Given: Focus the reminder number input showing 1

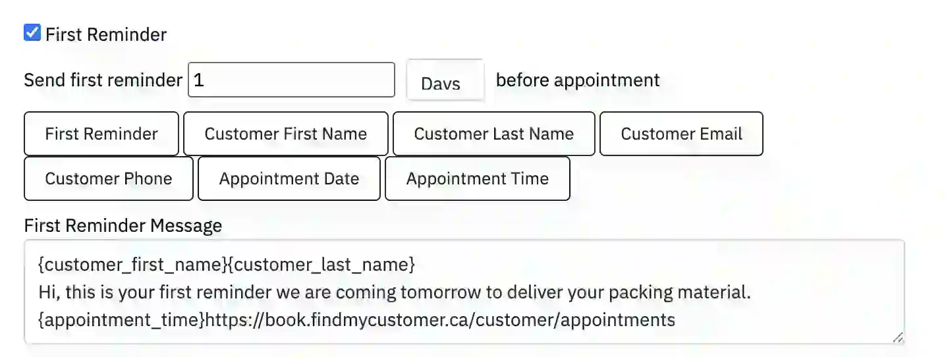Looking at the screenshot, I should pyautogui.click(x=291, y=80).
